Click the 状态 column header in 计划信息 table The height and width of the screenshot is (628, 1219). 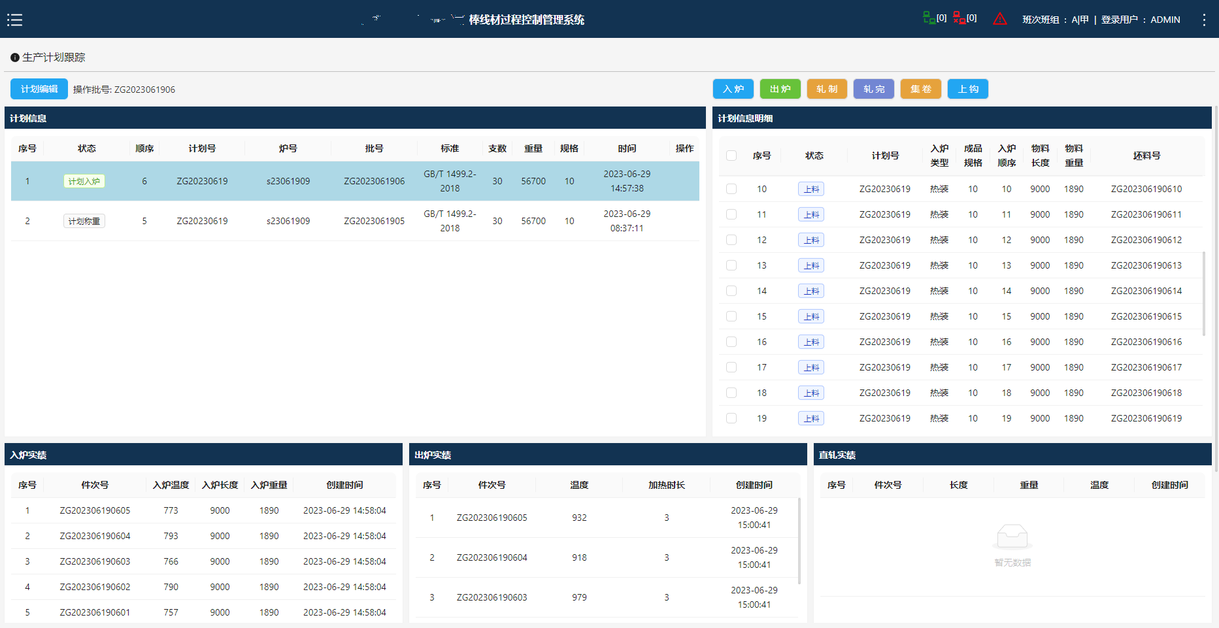point(87,148)
